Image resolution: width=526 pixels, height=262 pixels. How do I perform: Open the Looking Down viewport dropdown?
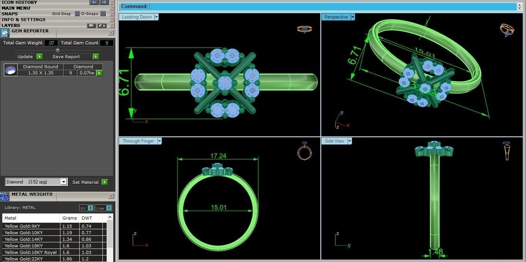(156, 17)
